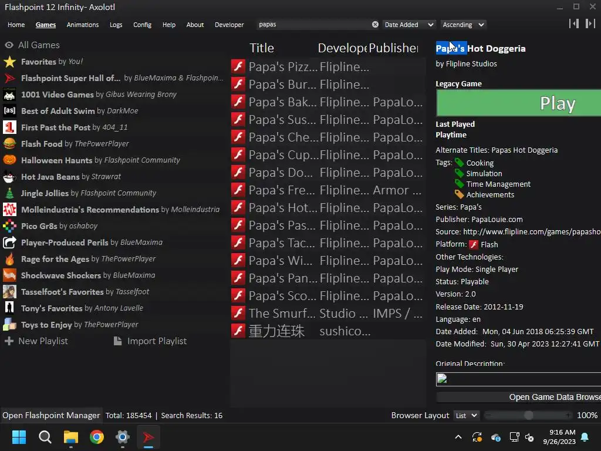Click the Cooking tag icon

pos(459,163)
